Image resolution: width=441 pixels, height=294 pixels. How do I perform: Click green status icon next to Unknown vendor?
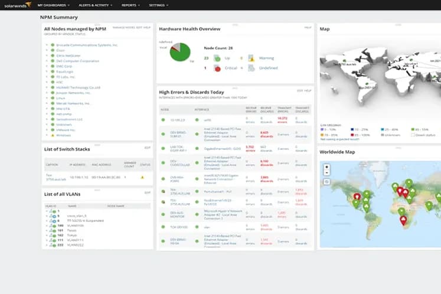[53, 125]
